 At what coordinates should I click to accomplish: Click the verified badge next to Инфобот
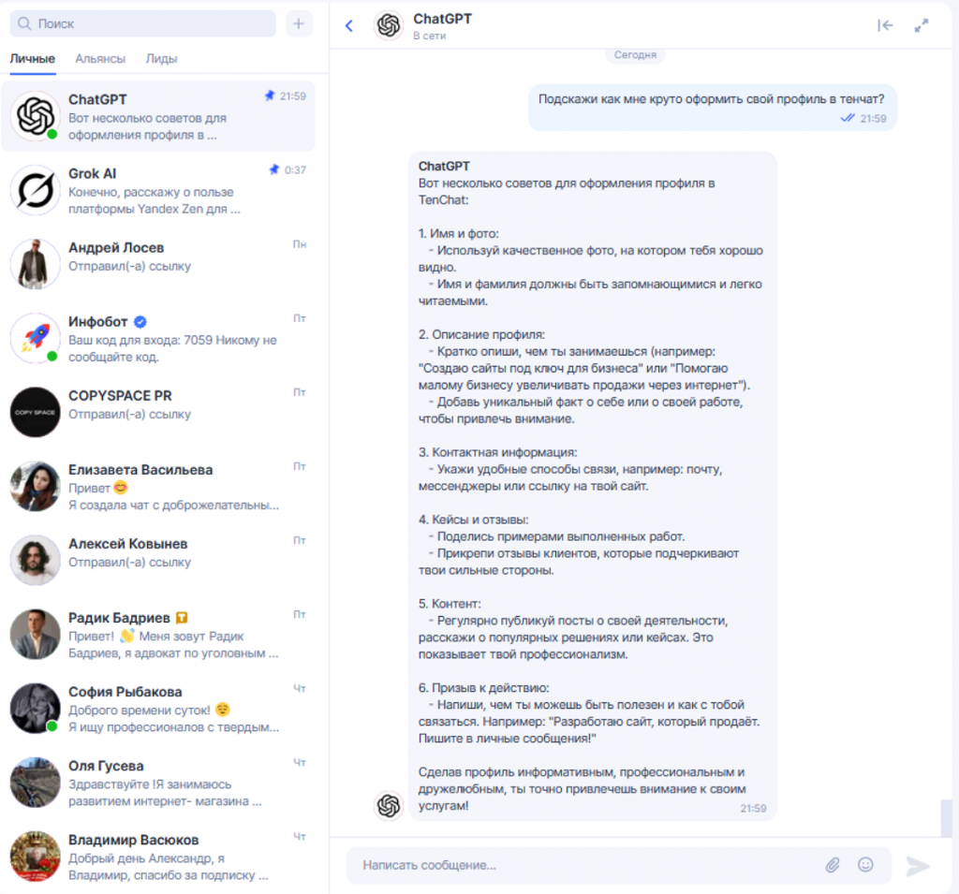140,322
